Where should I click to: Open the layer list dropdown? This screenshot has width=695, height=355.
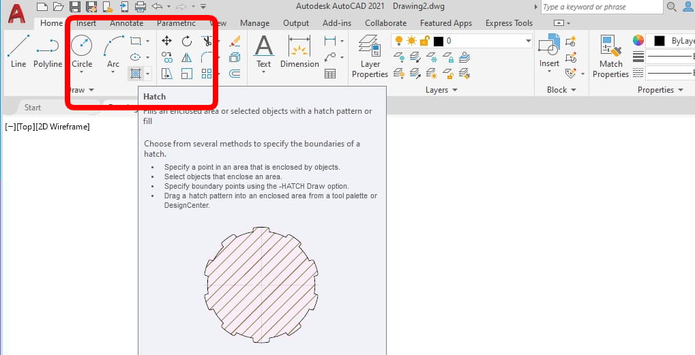pyautogui.click(x=529, y=41)
